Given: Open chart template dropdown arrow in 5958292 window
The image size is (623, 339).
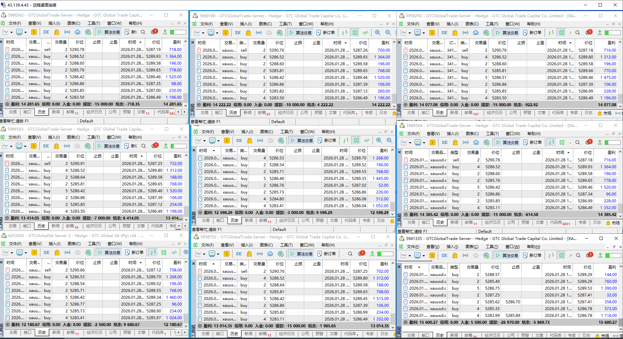Looking at the screenshot, I should [424, 33].
